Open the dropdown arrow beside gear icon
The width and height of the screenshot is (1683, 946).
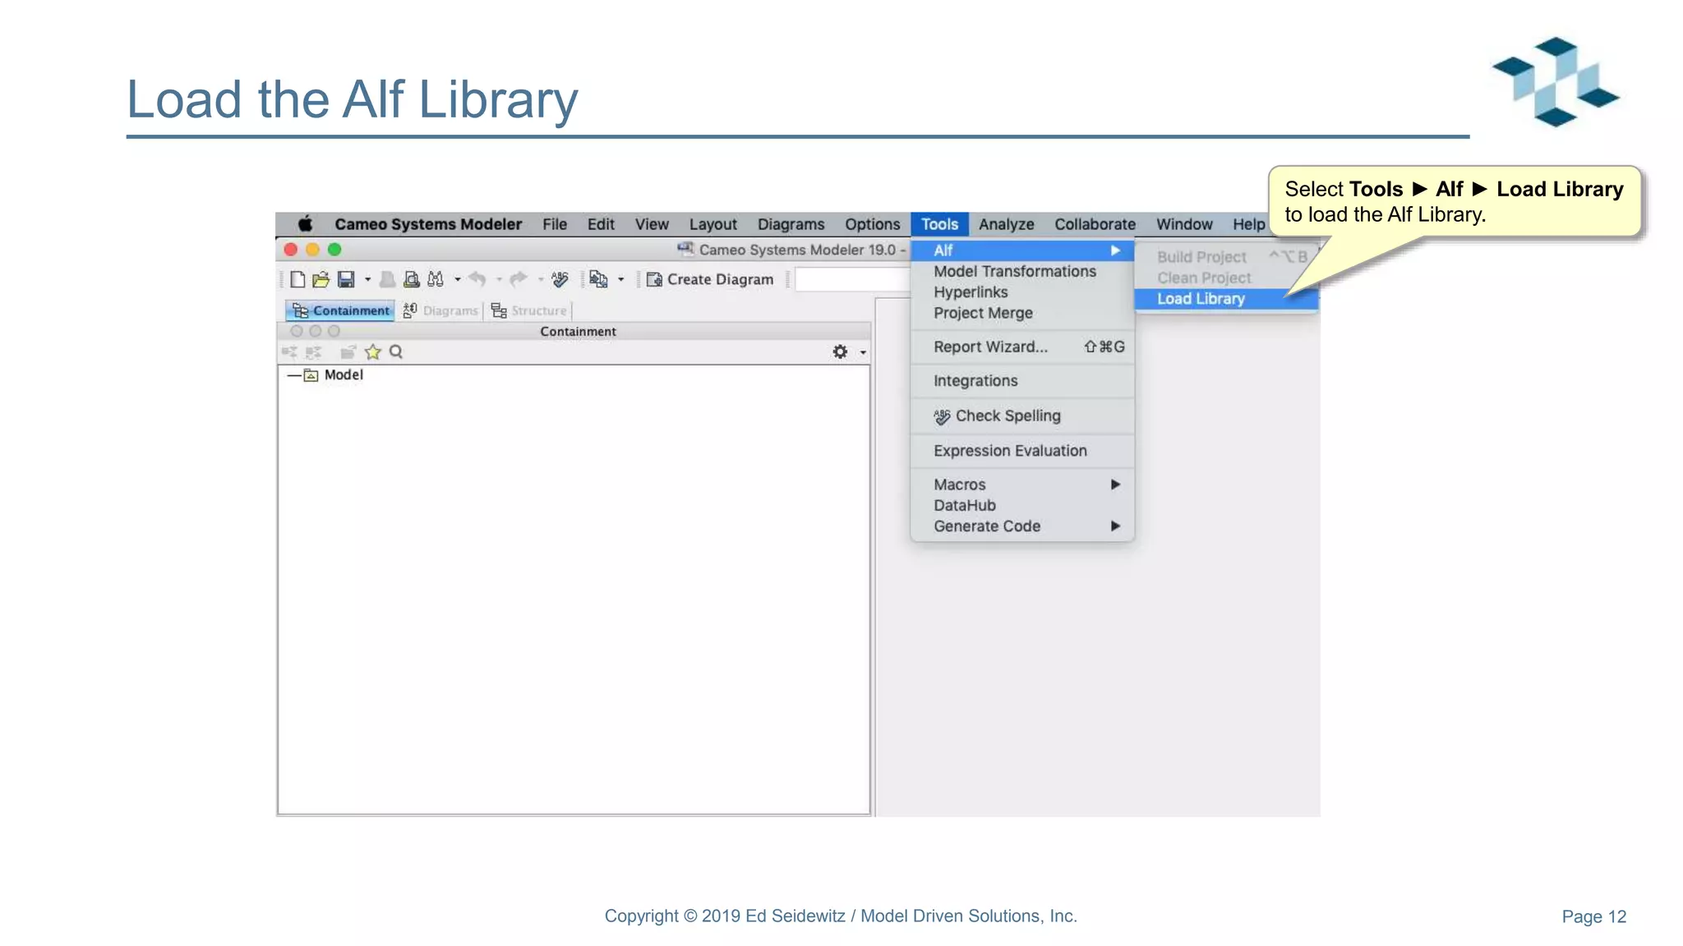pyautogui.click(x=863, y=353)
